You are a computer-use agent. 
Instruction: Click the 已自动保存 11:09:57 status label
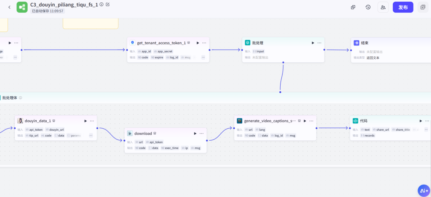click(x=47, y=11)
